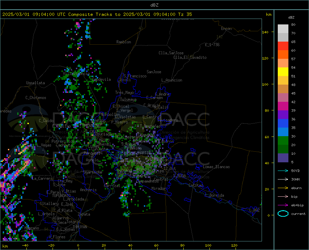Pick the gold swatch between 51 and 48

(x=283, y=80)
